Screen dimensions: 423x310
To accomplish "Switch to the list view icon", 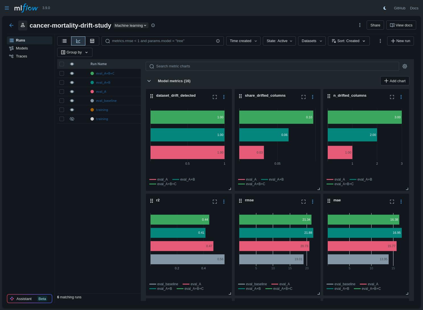I will (64, 41).
